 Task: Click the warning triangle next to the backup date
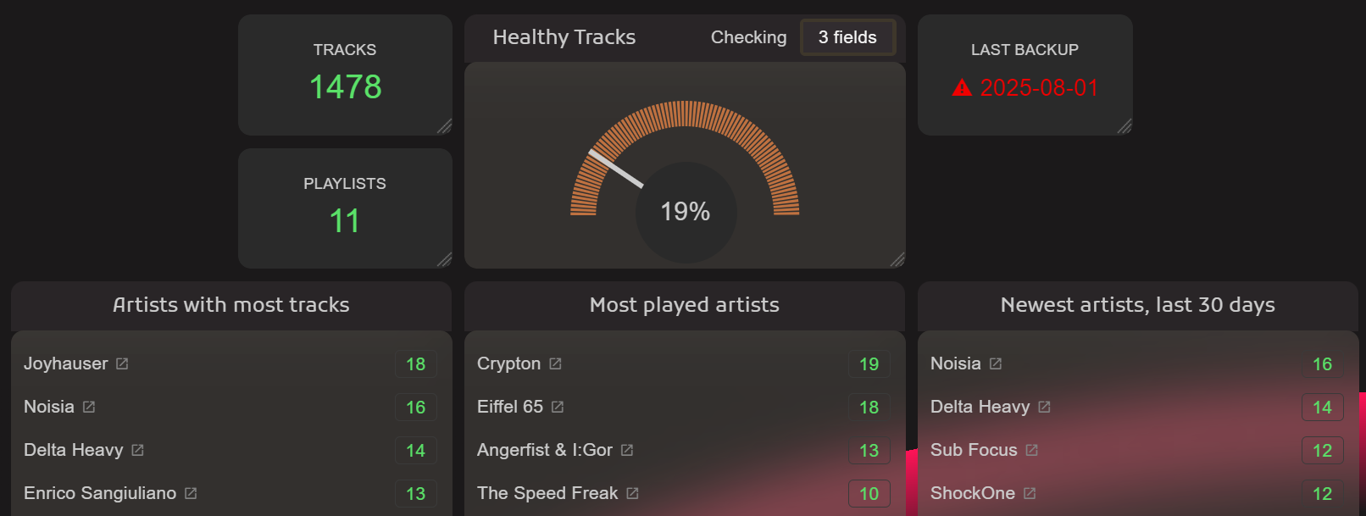962,87
